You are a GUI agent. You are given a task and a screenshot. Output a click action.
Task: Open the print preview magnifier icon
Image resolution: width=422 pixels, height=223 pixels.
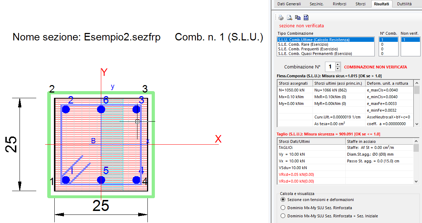[289, 18]
